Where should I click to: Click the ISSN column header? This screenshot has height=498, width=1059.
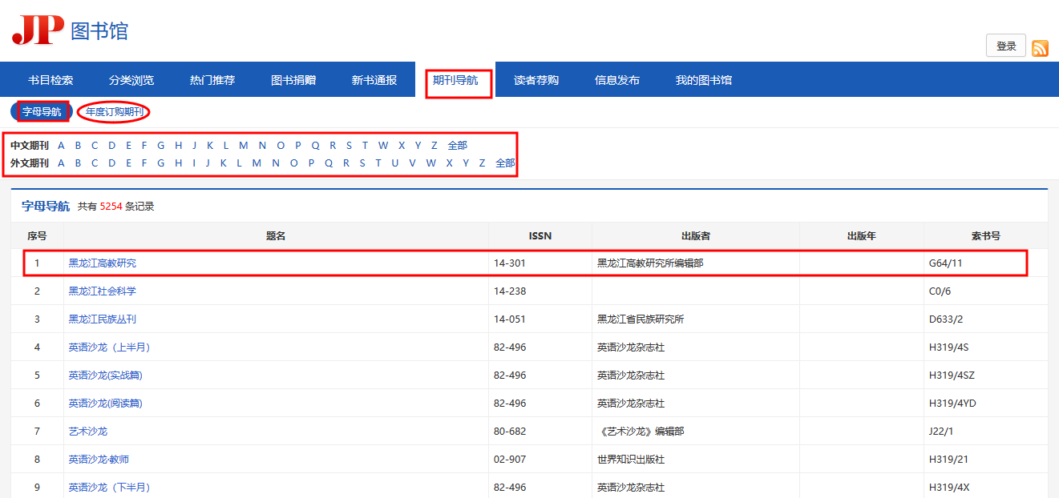[x=540, y=236]
